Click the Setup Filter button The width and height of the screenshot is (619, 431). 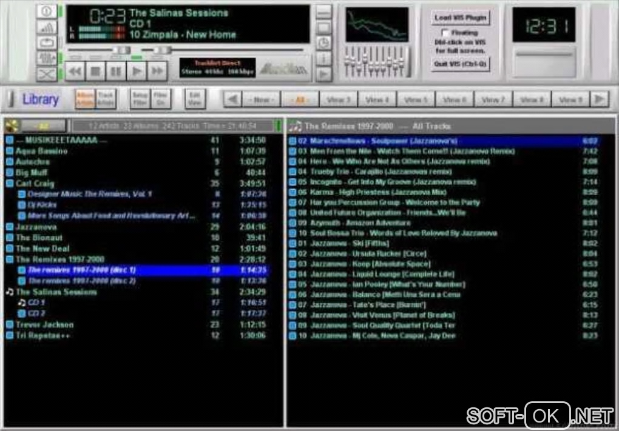click(140, 99)
